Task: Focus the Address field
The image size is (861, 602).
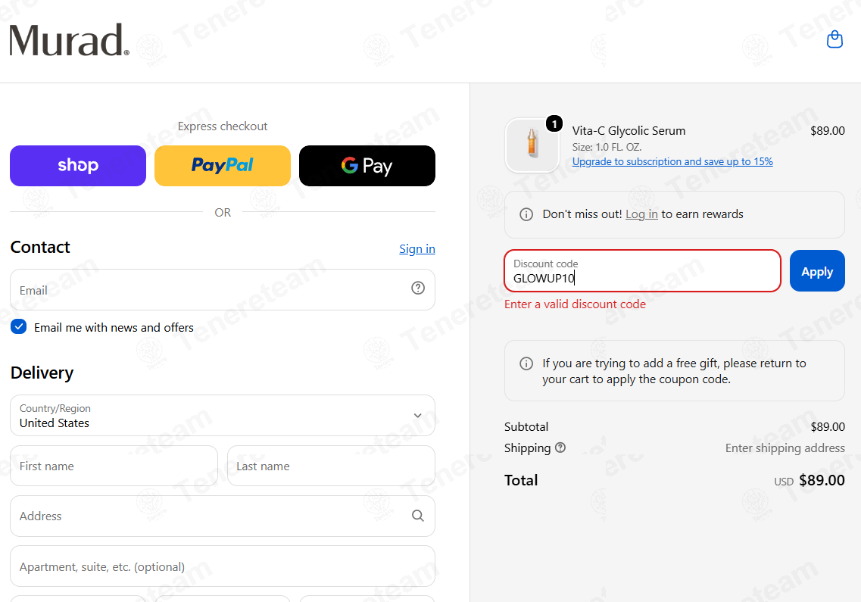Action: (x=223, y=516)
